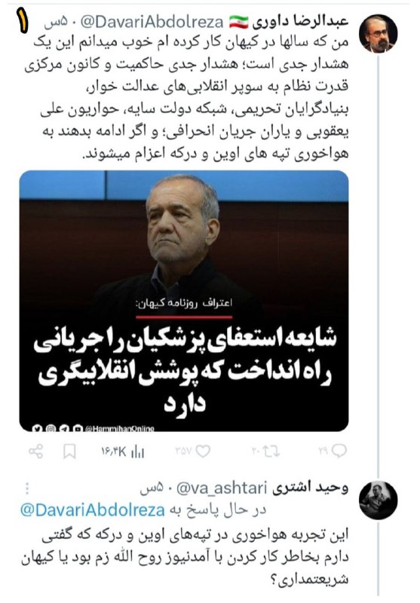Click the display name وحید اشتری
This screenshot has width=420, height=603.
pyautogui.click(x=311, y=488)
